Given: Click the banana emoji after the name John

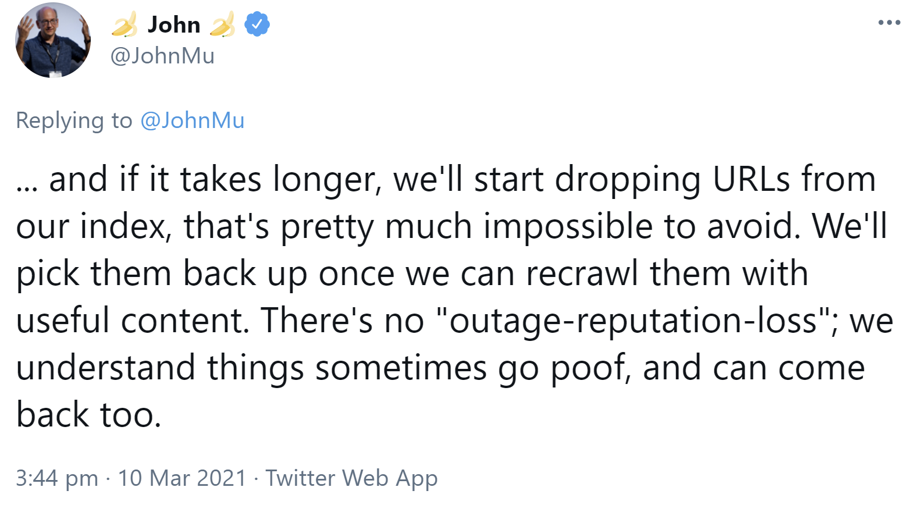Looking at the screenshot, I should [x=222, y=25].
